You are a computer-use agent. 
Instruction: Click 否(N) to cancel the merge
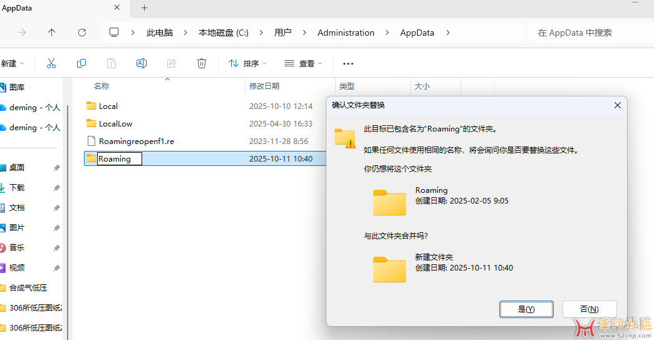pyautogui.click(x=589, y=309)
